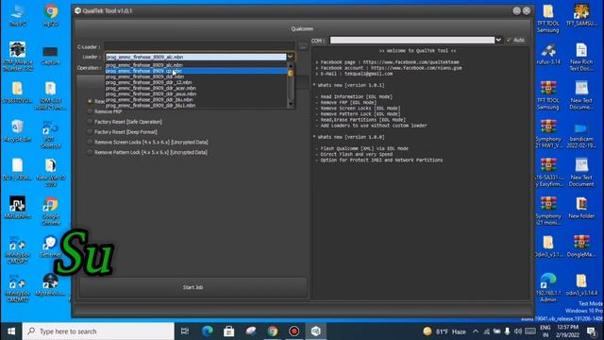Show hidden system tray icons chevron
Viewport: 604px width, 340px height.
476,331
